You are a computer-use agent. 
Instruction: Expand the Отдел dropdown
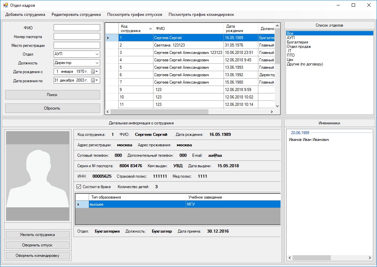click(97, 54)
